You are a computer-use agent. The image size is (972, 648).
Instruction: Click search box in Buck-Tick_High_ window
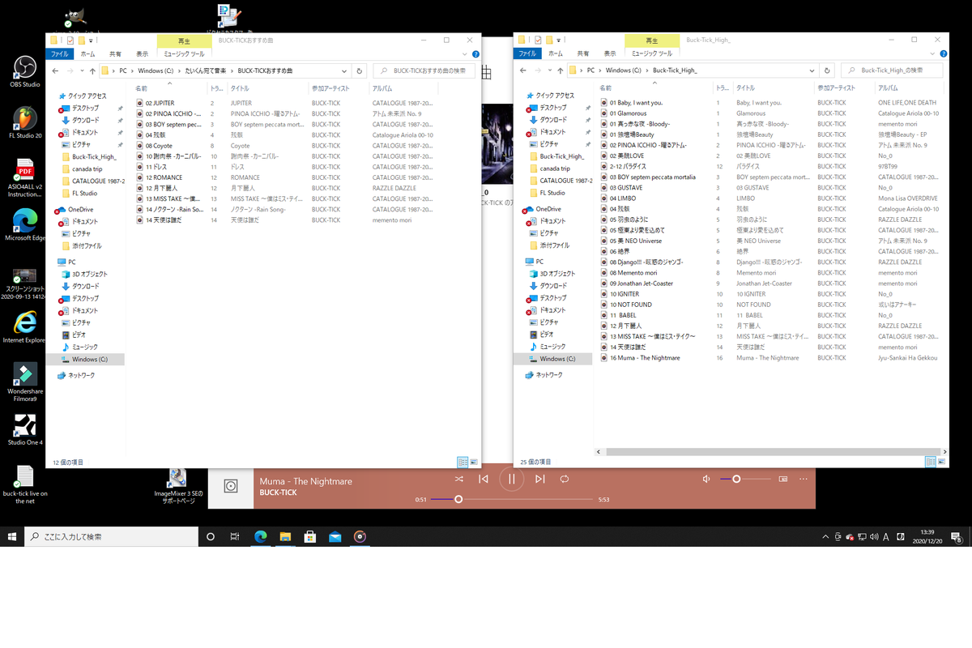coord(892,70)
